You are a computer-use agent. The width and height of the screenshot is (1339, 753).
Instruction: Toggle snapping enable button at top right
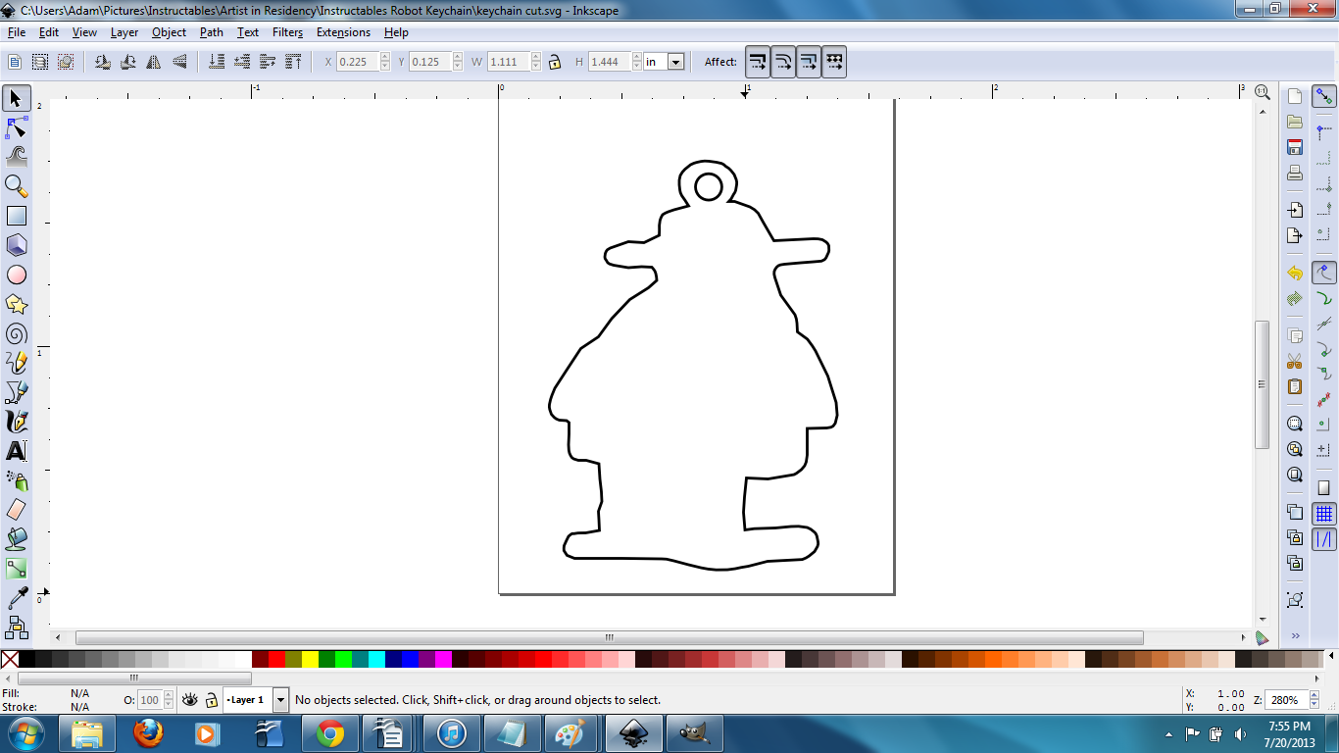pyautogui.click(x=1324, y=97)
